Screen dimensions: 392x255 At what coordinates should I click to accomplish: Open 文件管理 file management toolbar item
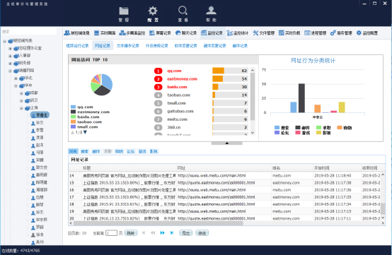(263, 33)
